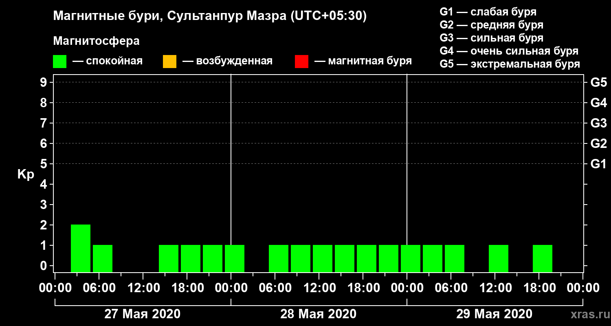The image size is (611, 326).
Task: Click the Kp 1 bar at 06:00 on 27 May
Action: (103, 258)
